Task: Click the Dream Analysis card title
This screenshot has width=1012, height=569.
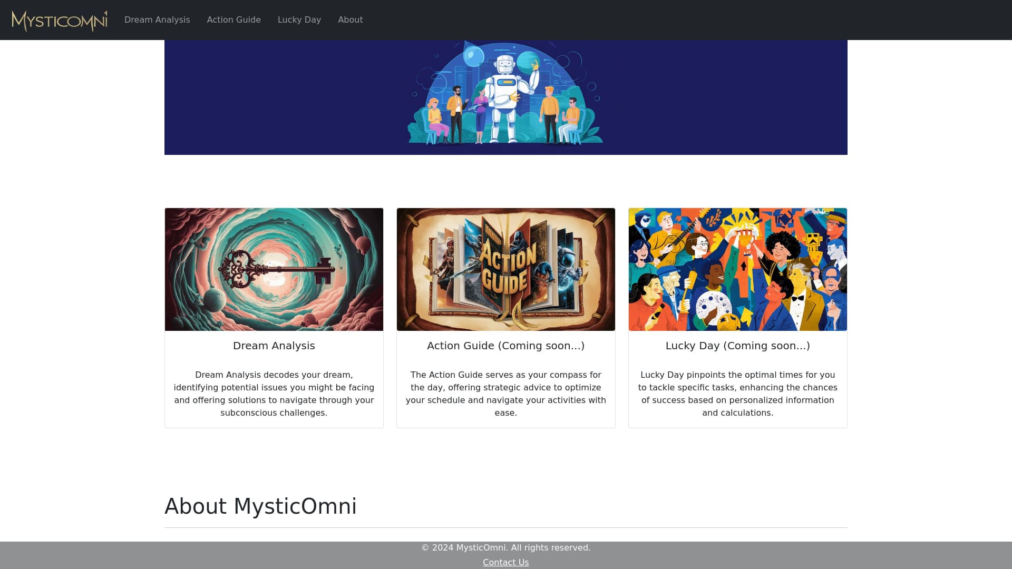Action: (274, 346)
